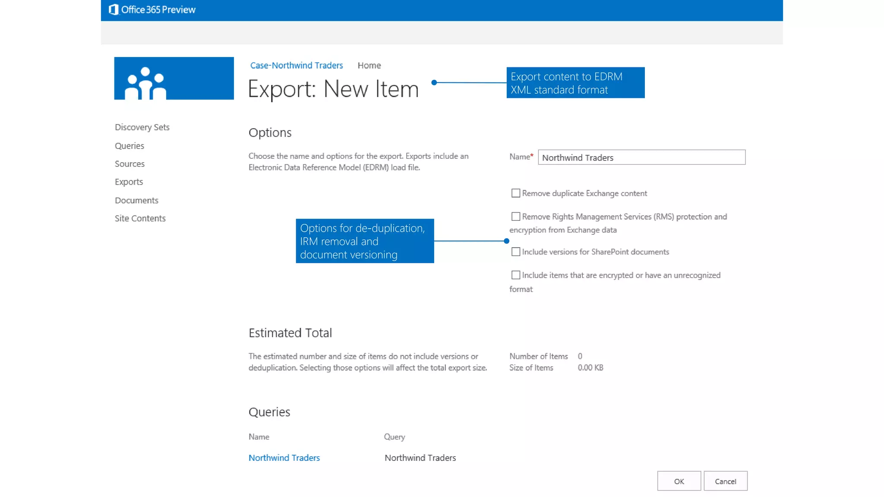
Task: Open Sources in the left navigation
Action: pyautogui.click(x=129, y=164)
